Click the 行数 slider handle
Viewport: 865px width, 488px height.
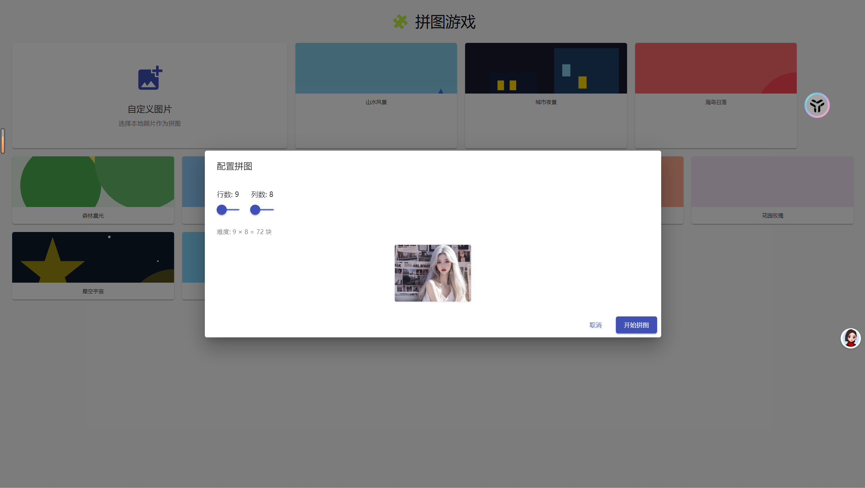[x=222, y=210]
